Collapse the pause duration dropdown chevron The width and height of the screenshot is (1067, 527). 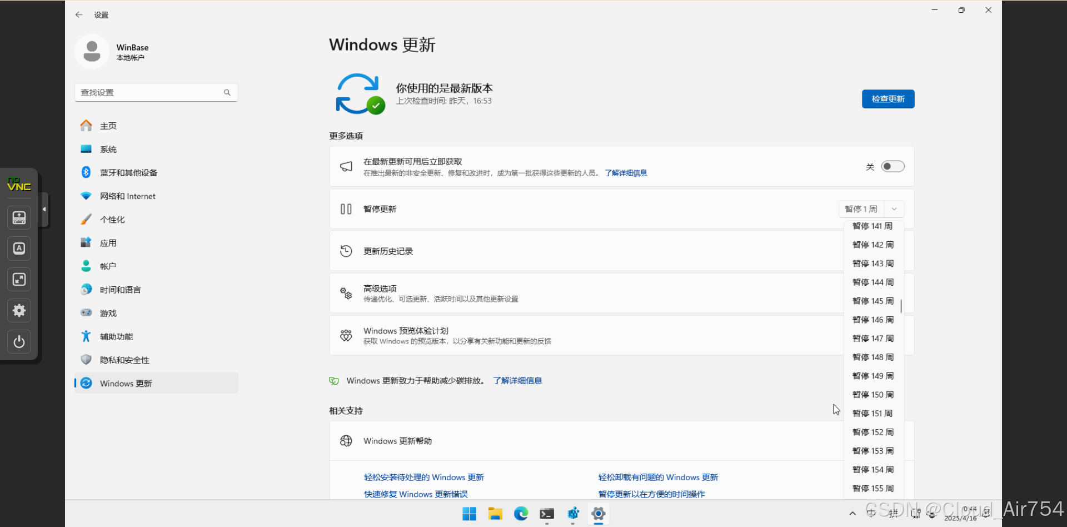pyautogui.click(x=894, y=209)
